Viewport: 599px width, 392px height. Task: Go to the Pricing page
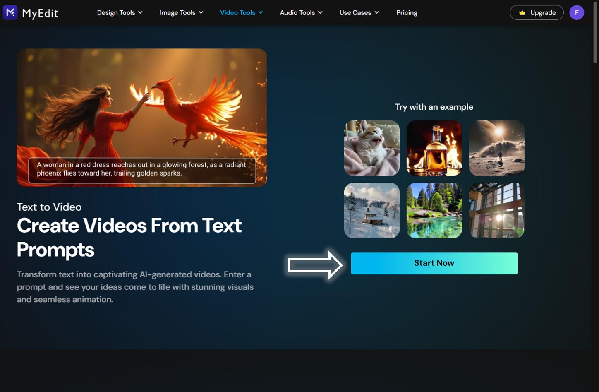tap(407, 12)
